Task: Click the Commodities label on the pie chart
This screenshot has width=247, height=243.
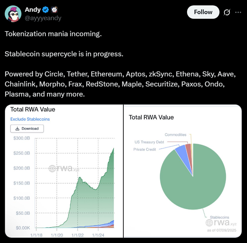Action: pyautogui.click(x=175, y=135)
